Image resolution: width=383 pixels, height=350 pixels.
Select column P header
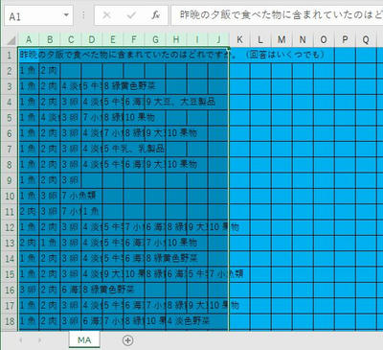coord(345,39)
